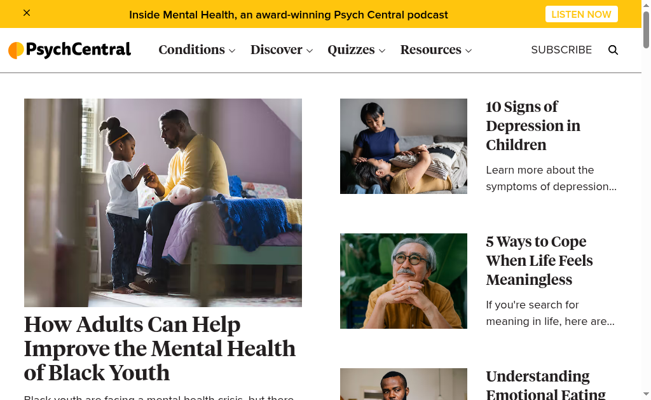Image resolution: width=651 pixels, height=400 pixels.
Task: Select the Quizzes navigation item
Action: click(351, 50)
